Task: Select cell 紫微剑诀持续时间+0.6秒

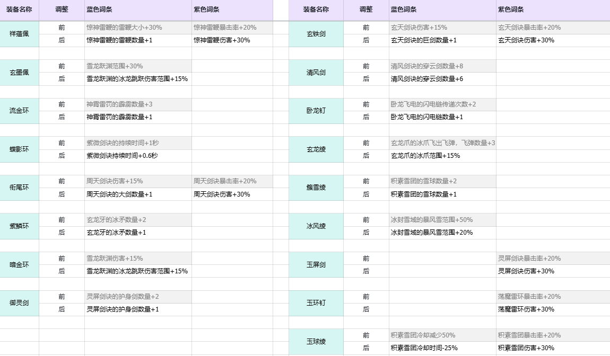Action: 138,156
